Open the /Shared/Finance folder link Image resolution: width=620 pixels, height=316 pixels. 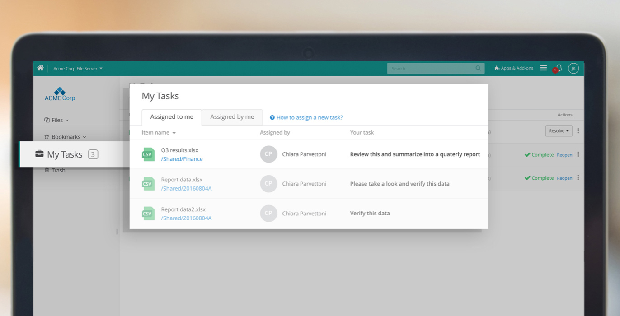(x=182, y=159)
